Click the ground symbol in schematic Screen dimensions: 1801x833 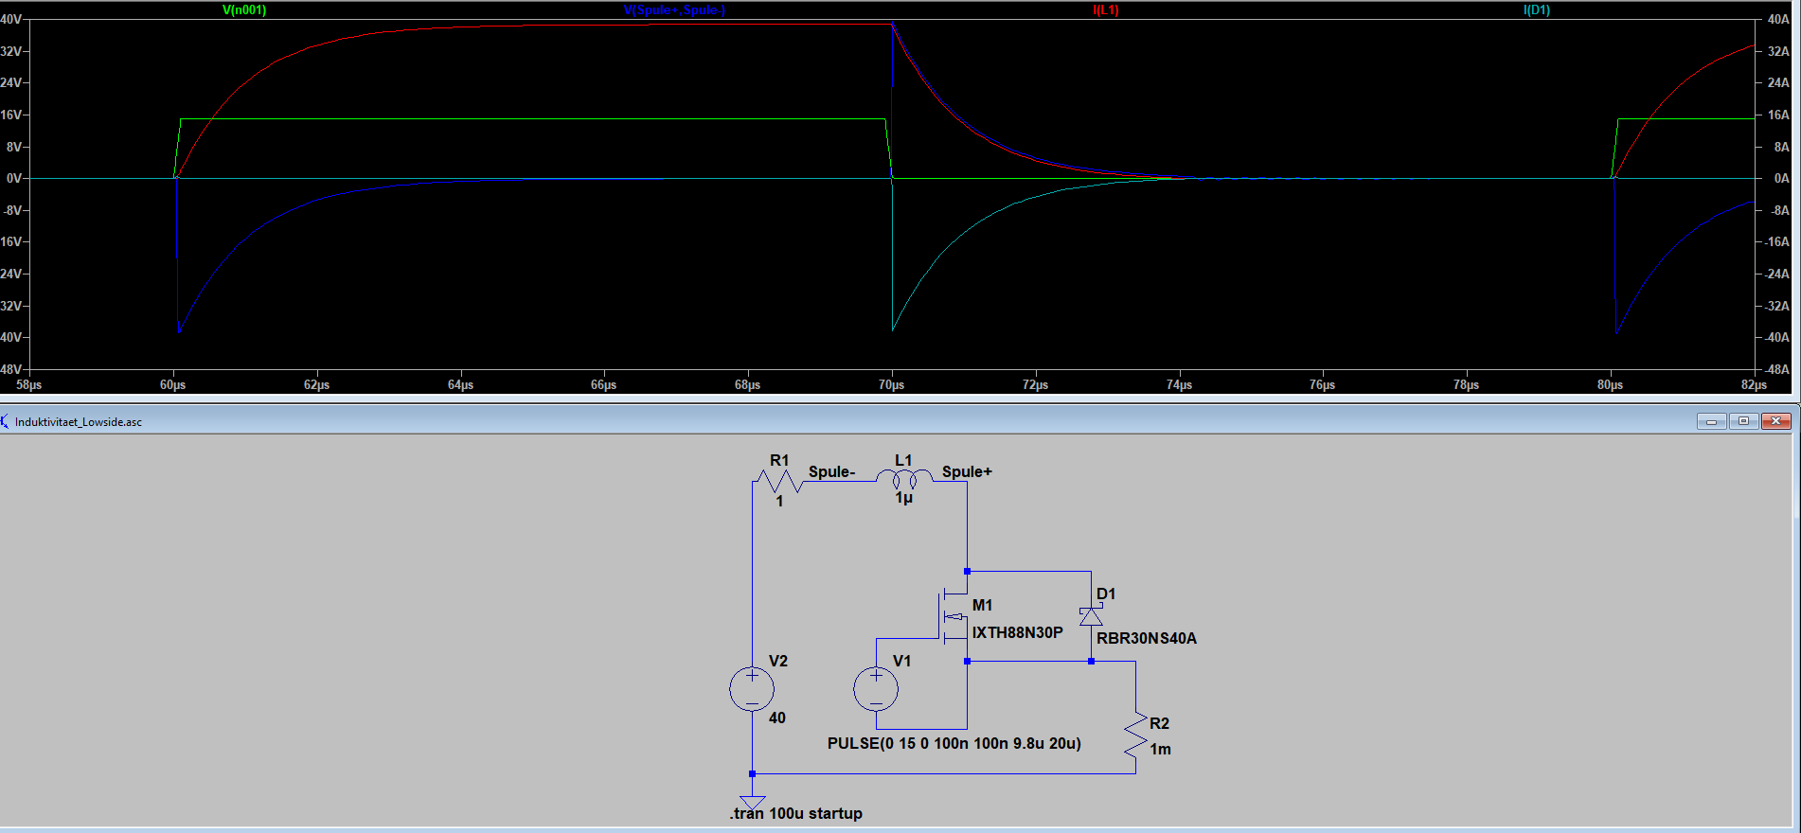[x=752, y=802]
